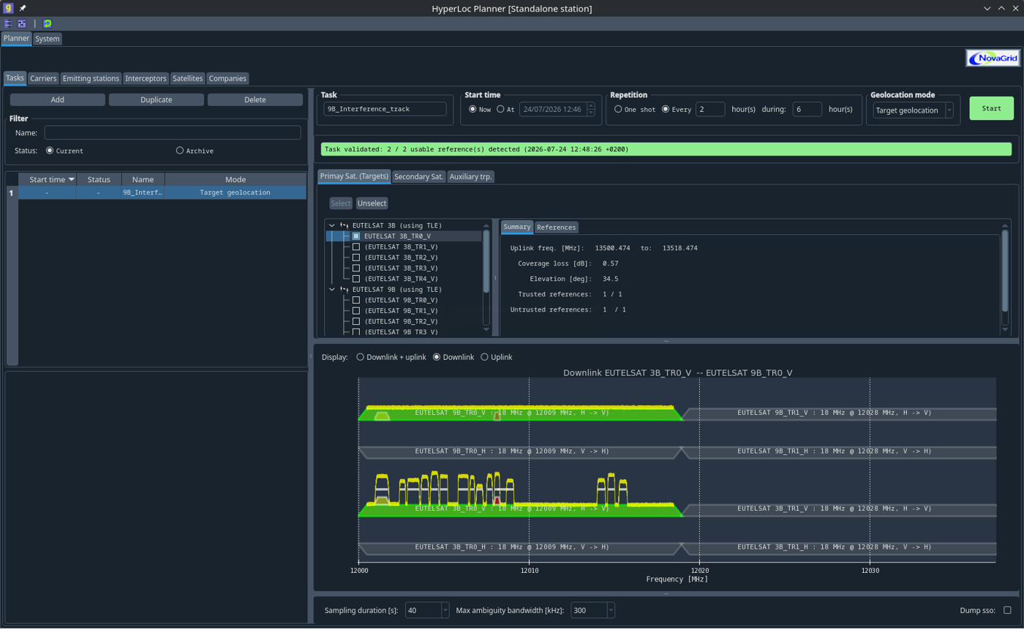
Task: Tick the EUTELSAT 3B_TR3_V checkbox
Action: [356, 268]
